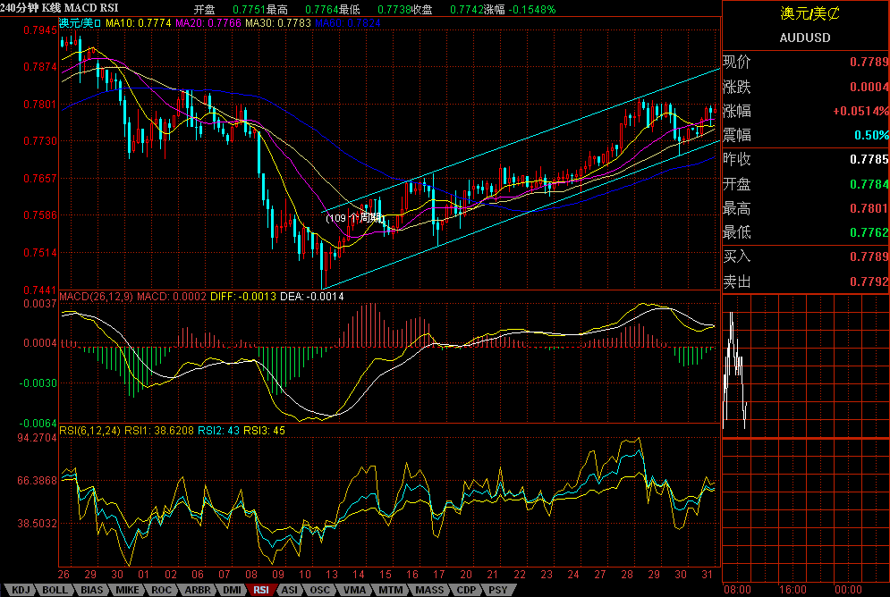Select the BIAS indicator tab
The image size is (890, 597).
pos(91,590)
